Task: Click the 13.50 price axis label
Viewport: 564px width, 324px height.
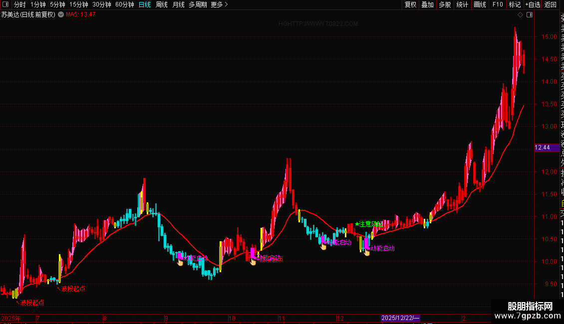Action: [549, 104]
